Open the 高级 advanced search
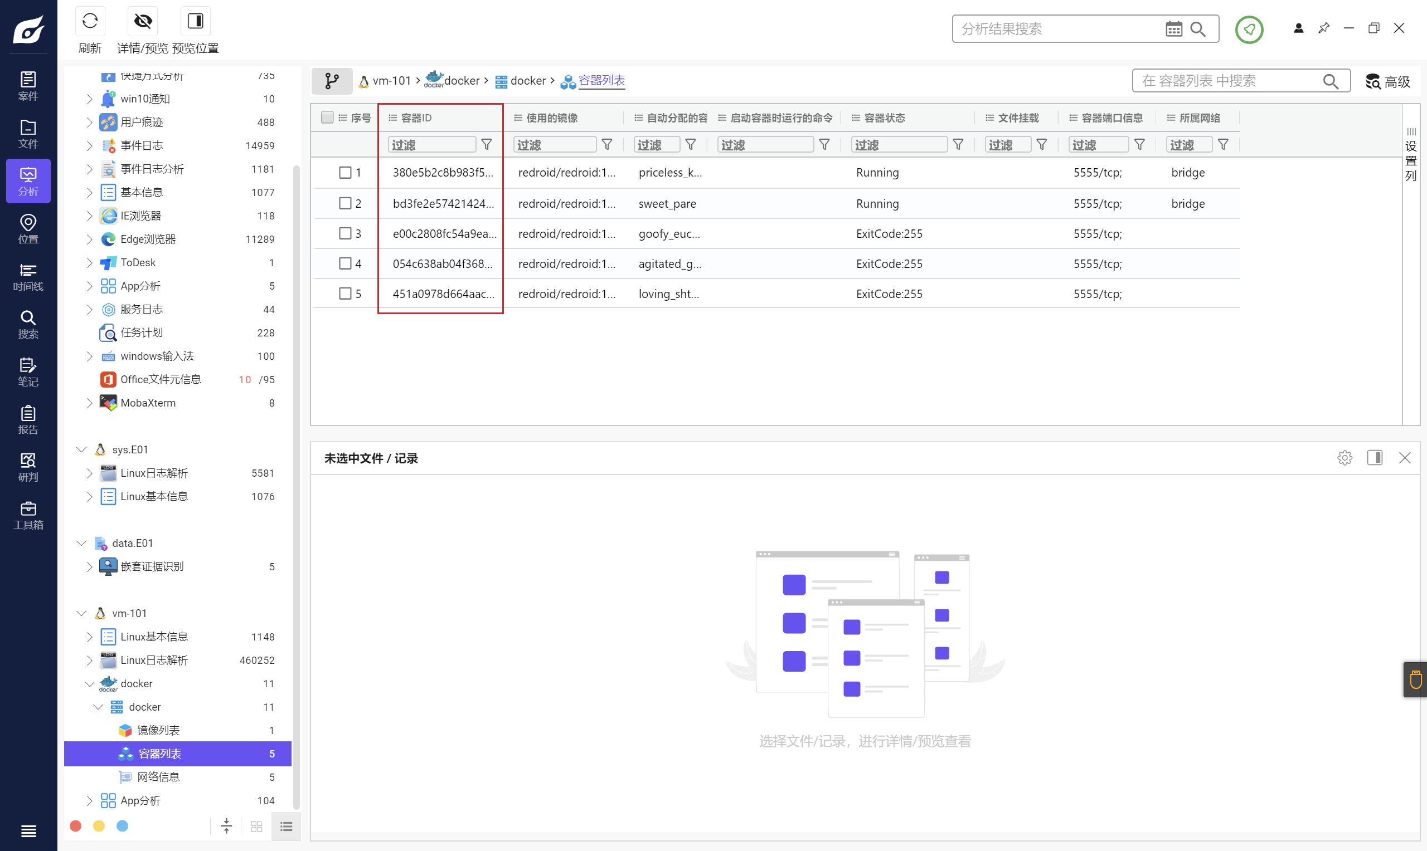 [x=1387, y=81]
